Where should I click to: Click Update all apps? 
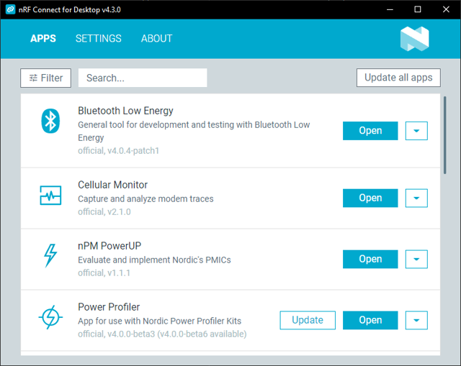398,78
